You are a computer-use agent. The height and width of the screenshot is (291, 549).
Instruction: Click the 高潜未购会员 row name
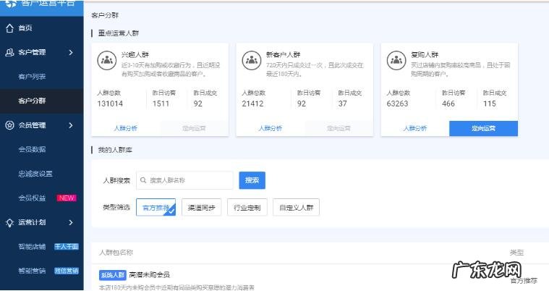[150, 275]
